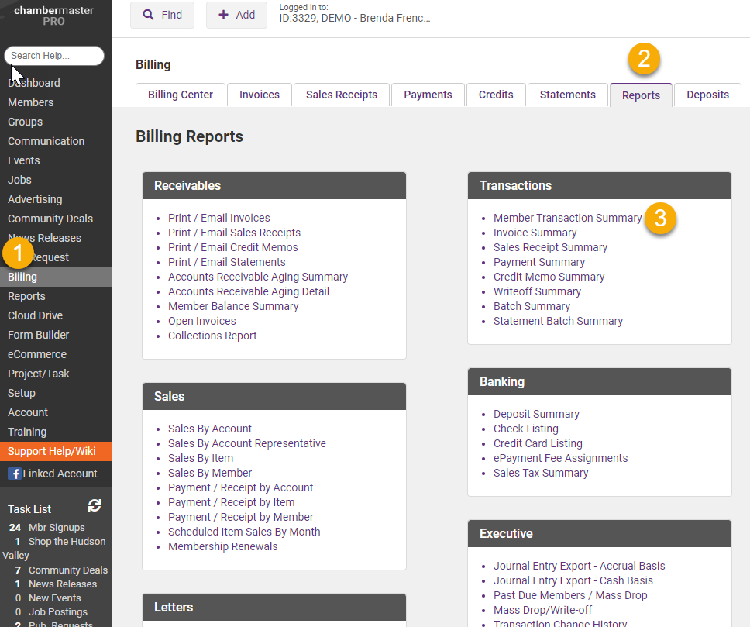This screenshot has height=627, width=750.
Task: Open Community Deals from the sidebar
Action: tap(49, 218)
